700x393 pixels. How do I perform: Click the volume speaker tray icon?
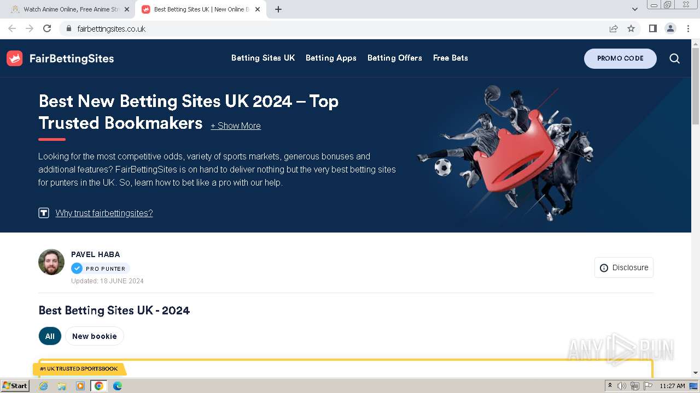pyautogui.click(x=622, y=386)
